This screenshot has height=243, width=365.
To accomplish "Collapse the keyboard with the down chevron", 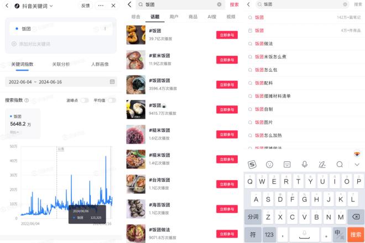I will point(357,165).
